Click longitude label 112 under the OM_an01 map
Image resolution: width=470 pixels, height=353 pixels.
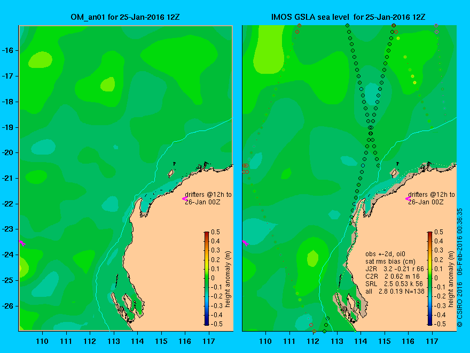pyautogui.click(x=90, y=341)
